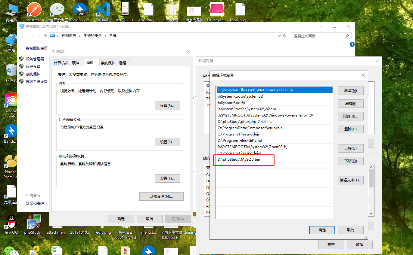Click the search magnifier in Control Panel
The image size is (413, 255).
click(x=347, y=36)
